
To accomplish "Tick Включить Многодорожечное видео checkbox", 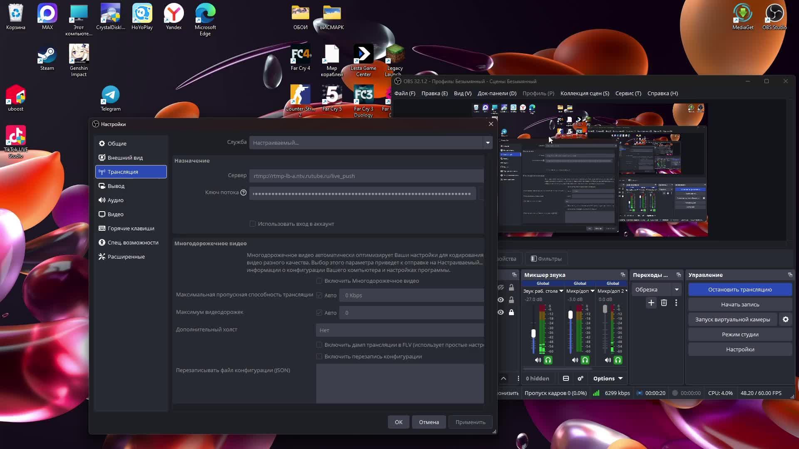I will point(319,281).
